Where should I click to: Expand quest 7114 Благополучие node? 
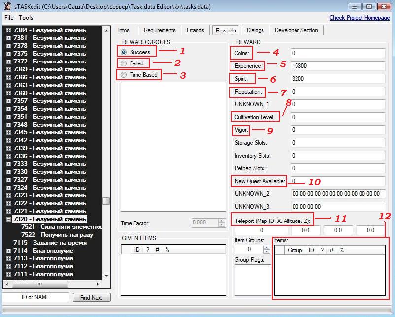click(x=8, y=251)
